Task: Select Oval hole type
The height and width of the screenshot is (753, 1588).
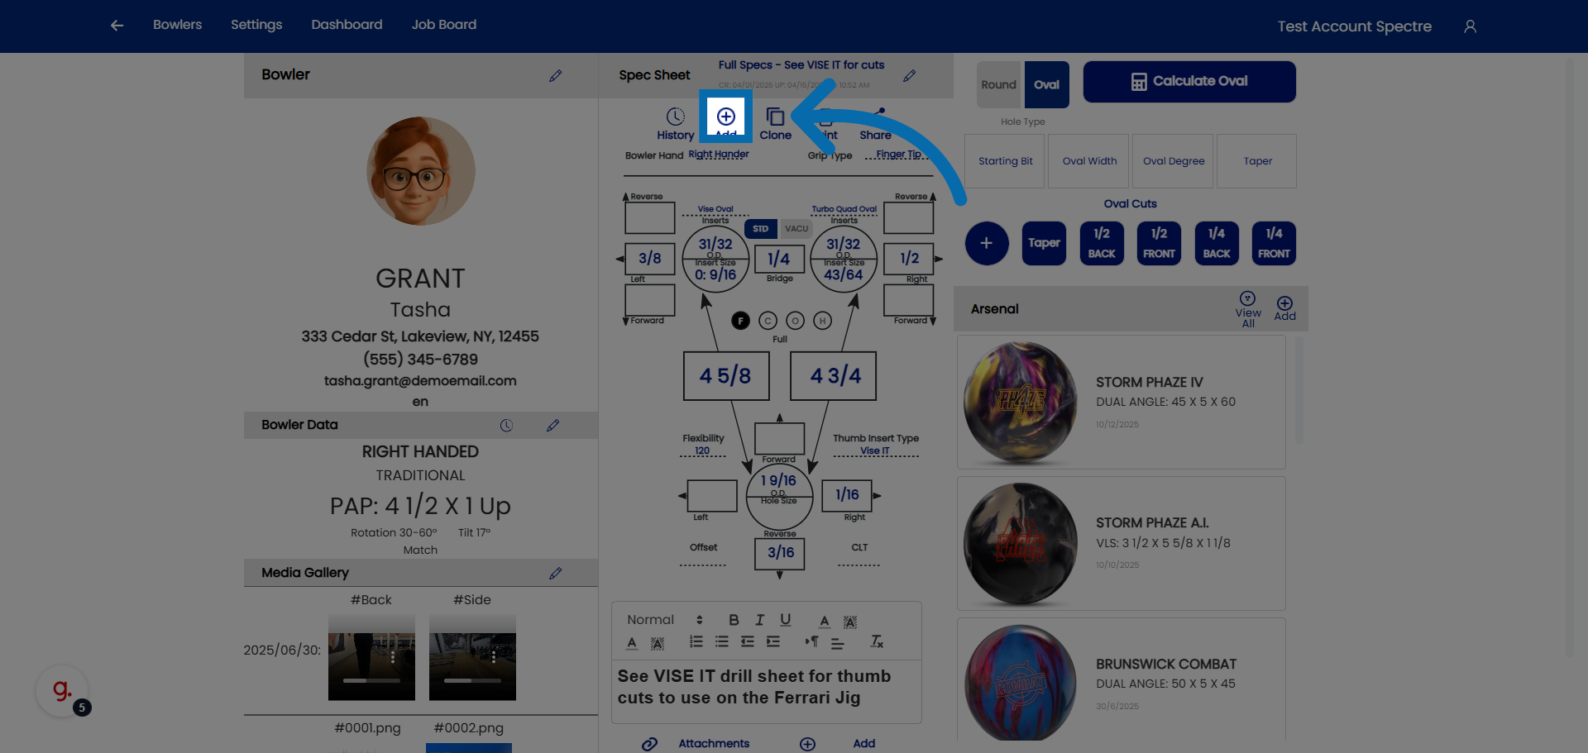Action: [1046, 84]
